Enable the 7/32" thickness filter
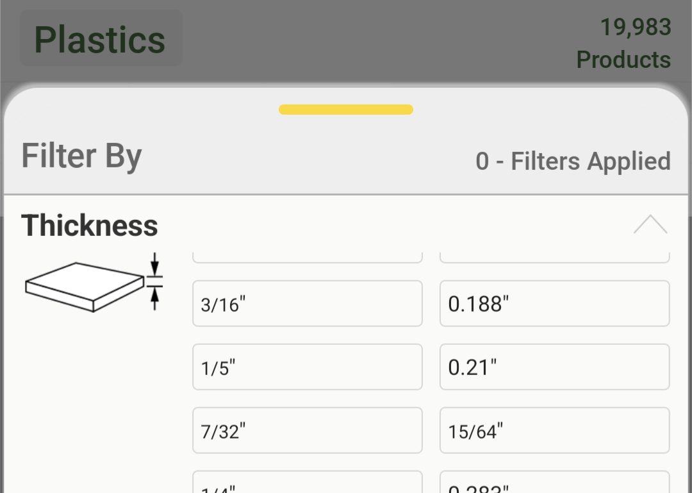692x493 pixels. (x=307, y=430)
